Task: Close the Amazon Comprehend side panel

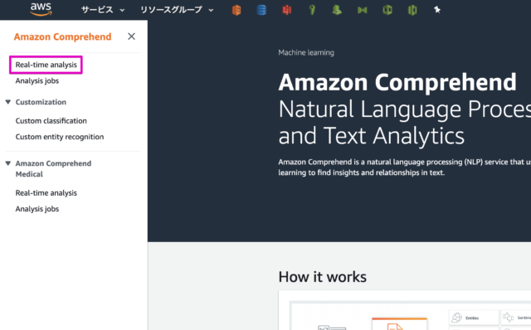Action: coord(131,36)
